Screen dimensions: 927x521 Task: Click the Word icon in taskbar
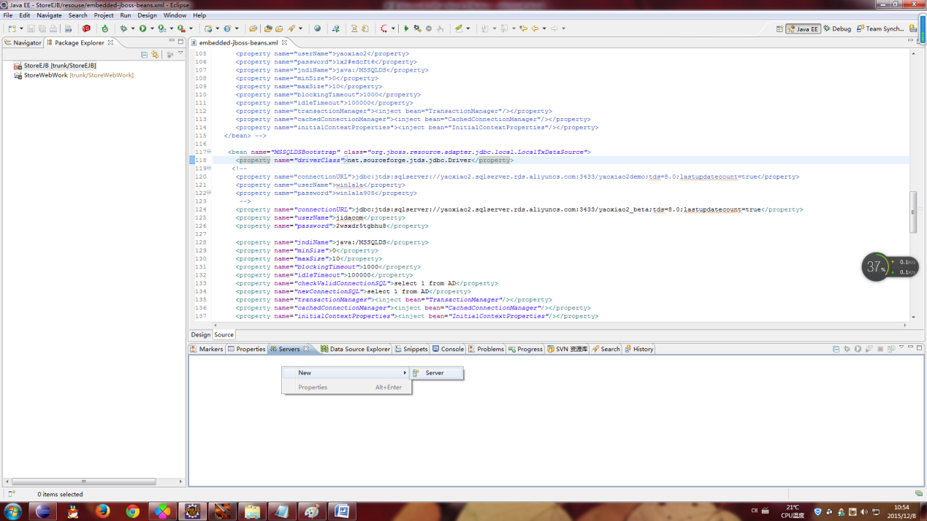point(341,511)
